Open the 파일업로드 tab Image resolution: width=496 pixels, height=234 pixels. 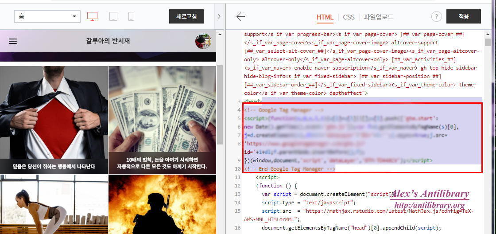click(378, 17)
